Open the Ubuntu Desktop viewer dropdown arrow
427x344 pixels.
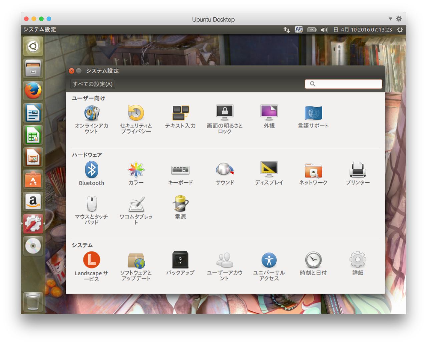(390, 19)
